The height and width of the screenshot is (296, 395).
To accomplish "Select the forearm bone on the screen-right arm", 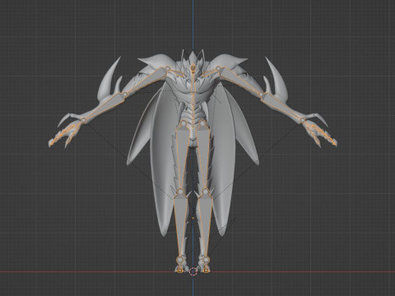I will click(282, 107).
